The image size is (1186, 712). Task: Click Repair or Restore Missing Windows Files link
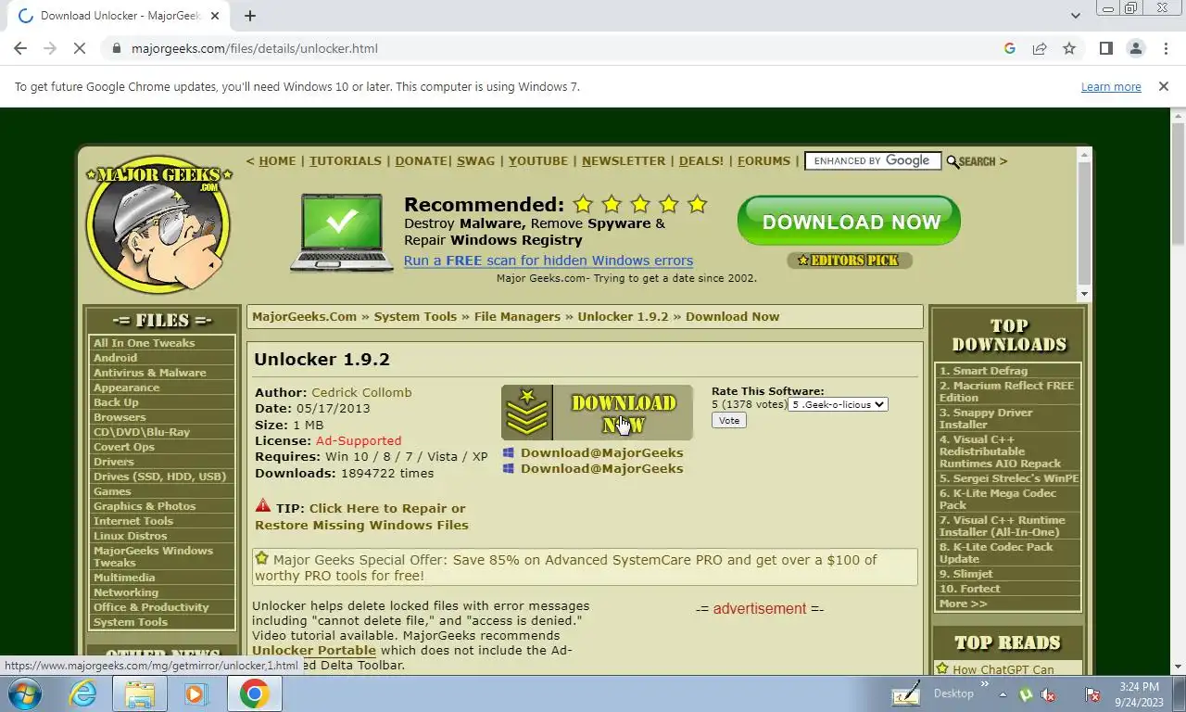pyautogui.click(x=361, y=516)
